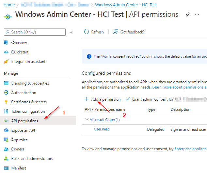Click the 'Sign in and read user' description
207x177 pixels.
(188, 129)
